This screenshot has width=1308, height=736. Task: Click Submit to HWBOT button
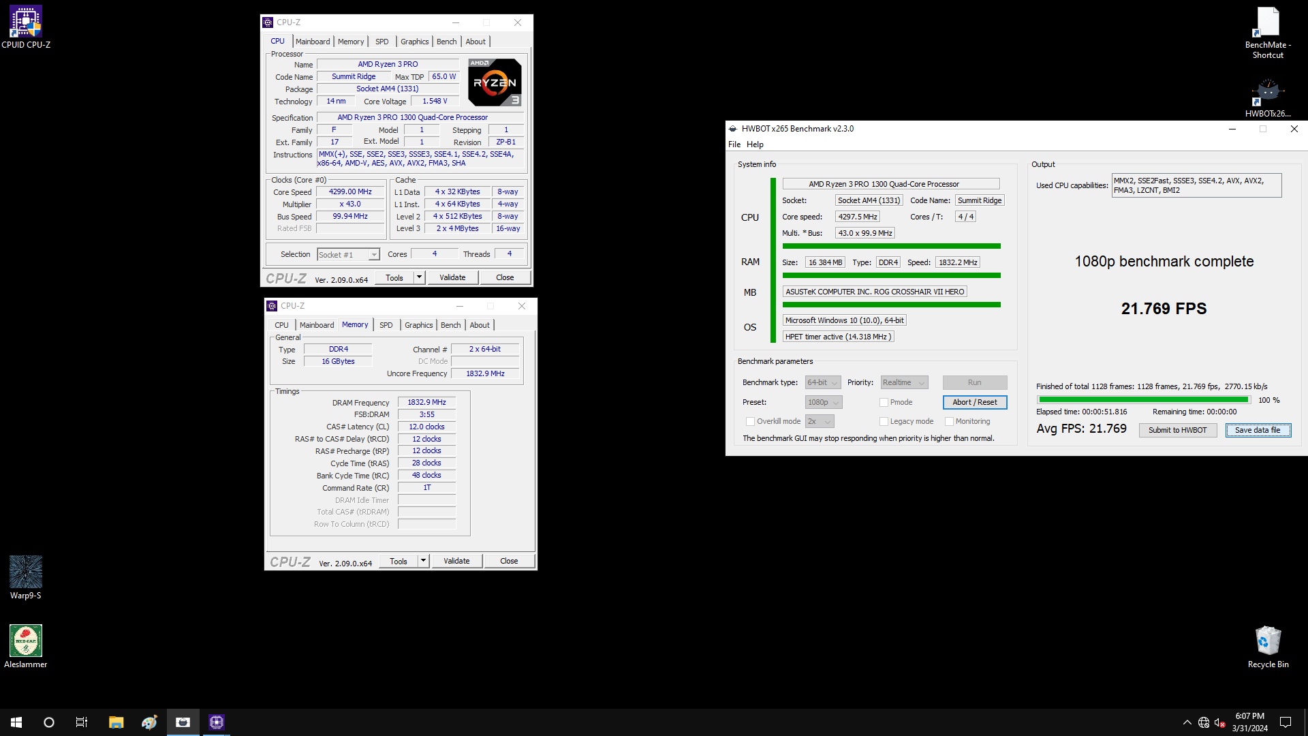point(1178,431)
